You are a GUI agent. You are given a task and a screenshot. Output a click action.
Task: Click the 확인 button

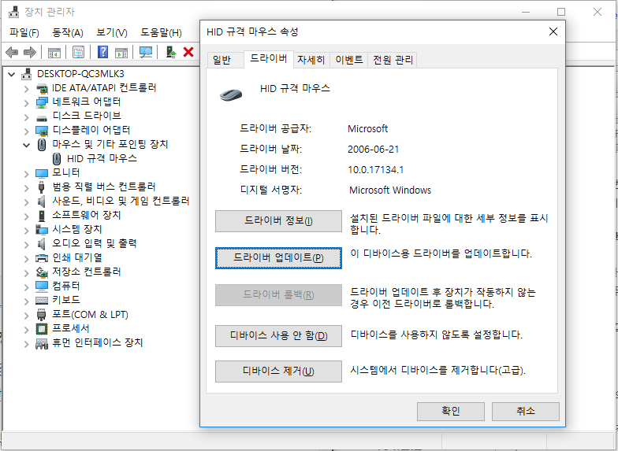pyautogui.click(x=451, y=411)
